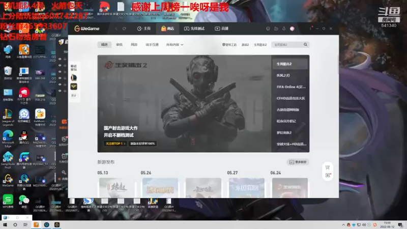Click the 新版本好评率100% badge

[142, 144]
